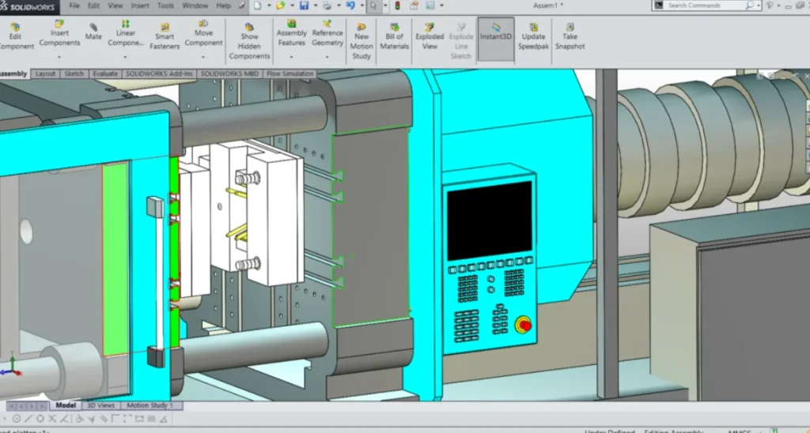The height and width of the screenshot is (433, 810).
Task: Switch to SOLIDWORKS MBD tab
Action: 229,73
